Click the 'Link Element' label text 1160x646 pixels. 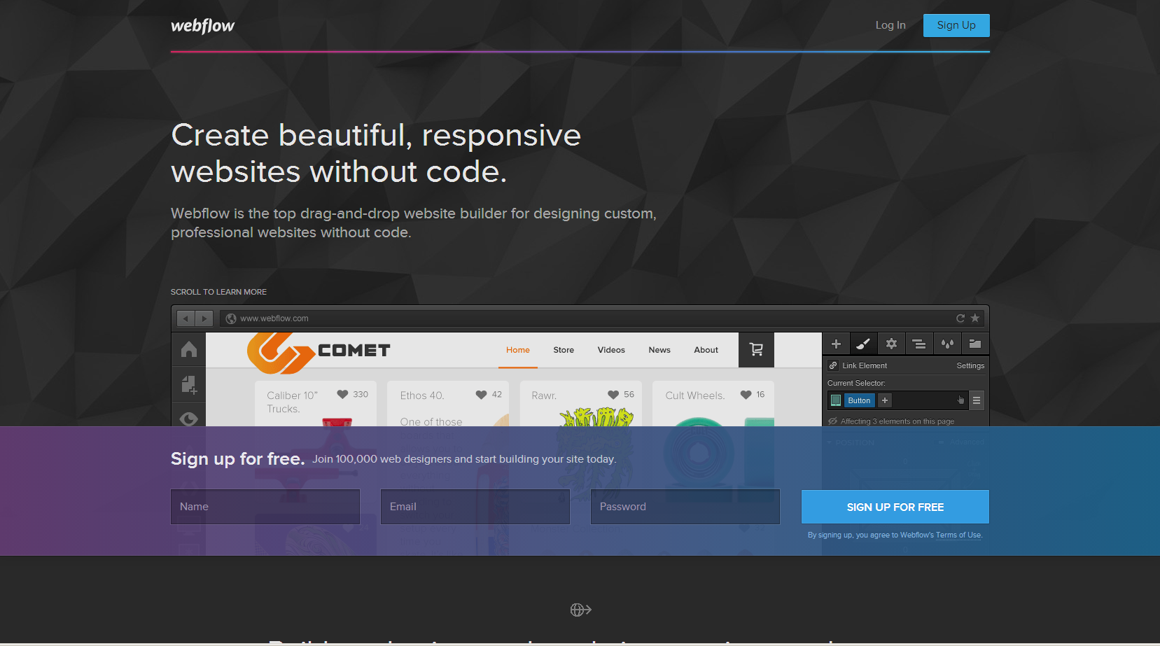[x=865, y=365]
